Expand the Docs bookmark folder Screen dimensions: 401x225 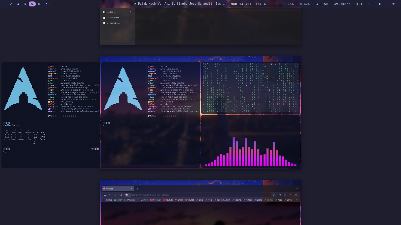(199, 200)
